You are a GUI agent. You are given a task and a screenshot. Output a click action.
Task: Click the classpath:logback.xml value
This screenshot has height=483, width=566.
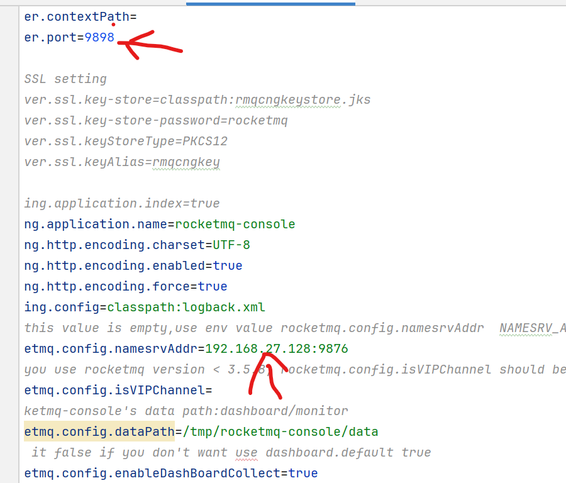coord(186,307)
